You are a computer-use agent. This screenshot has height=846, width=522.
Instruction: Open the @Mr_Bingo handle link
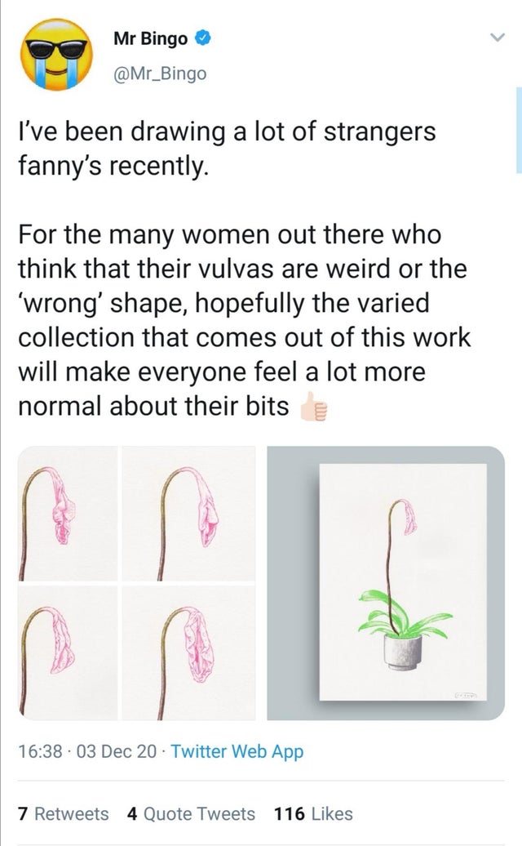[x=160, y=73]
